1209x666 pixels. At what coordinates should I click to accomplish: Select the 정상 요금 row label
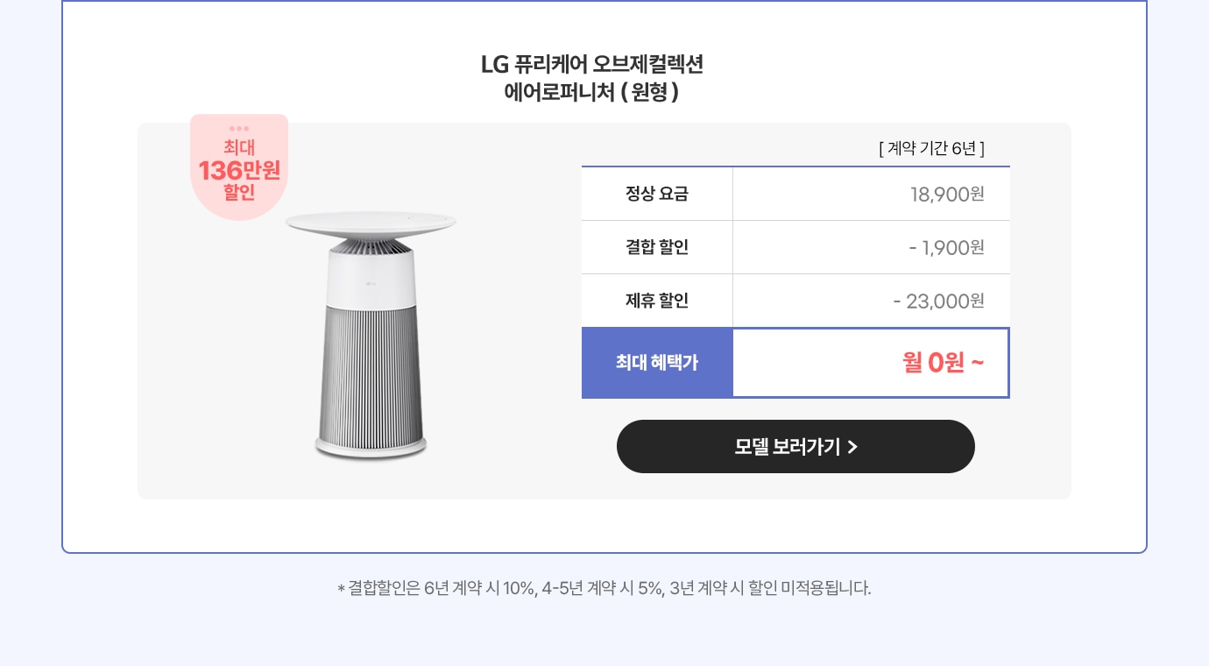(x=657, y=194)
